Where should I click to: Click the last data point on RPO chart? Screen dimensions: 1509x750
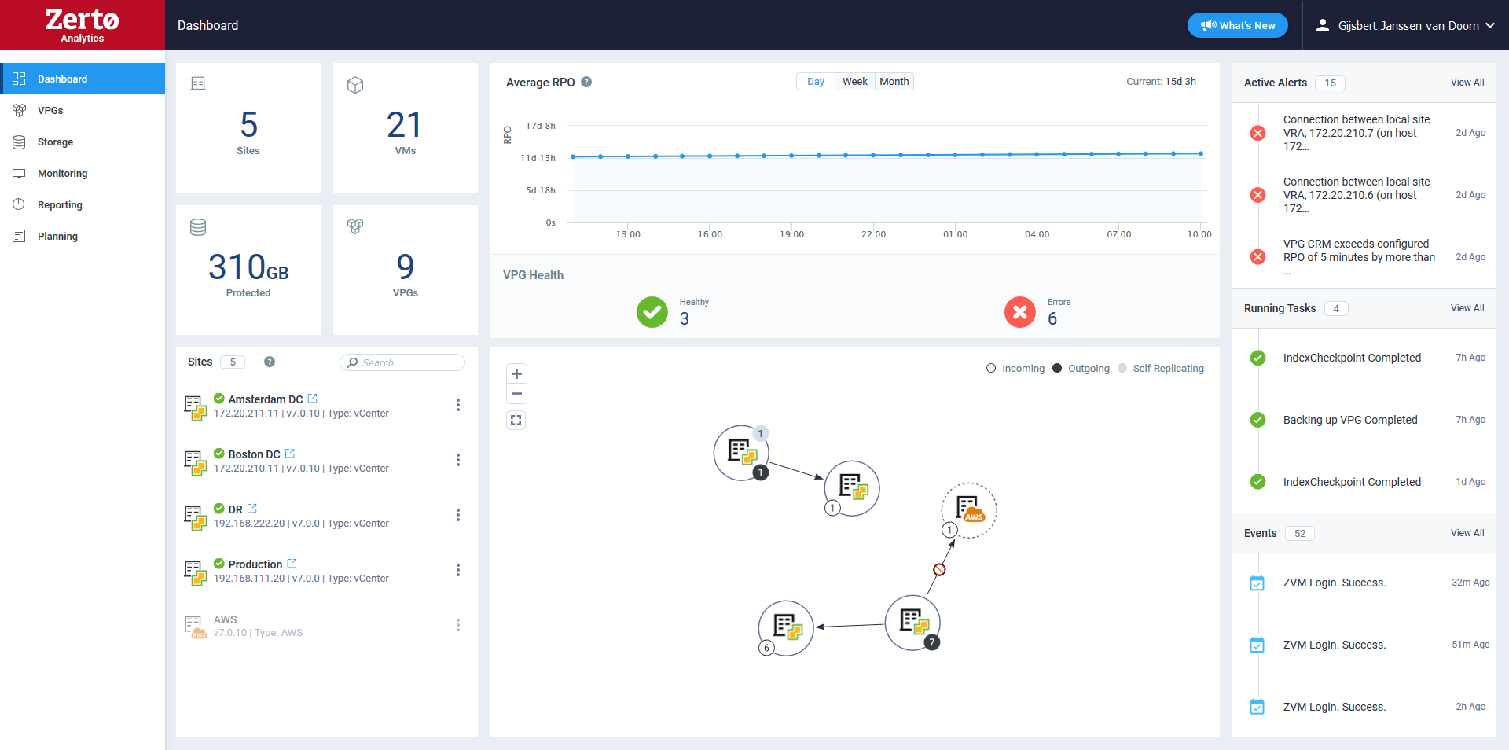(1200, 153)
